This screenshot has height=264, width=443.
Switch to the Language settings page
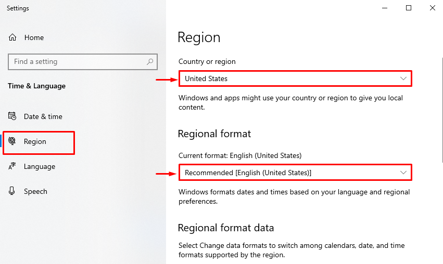39,166
